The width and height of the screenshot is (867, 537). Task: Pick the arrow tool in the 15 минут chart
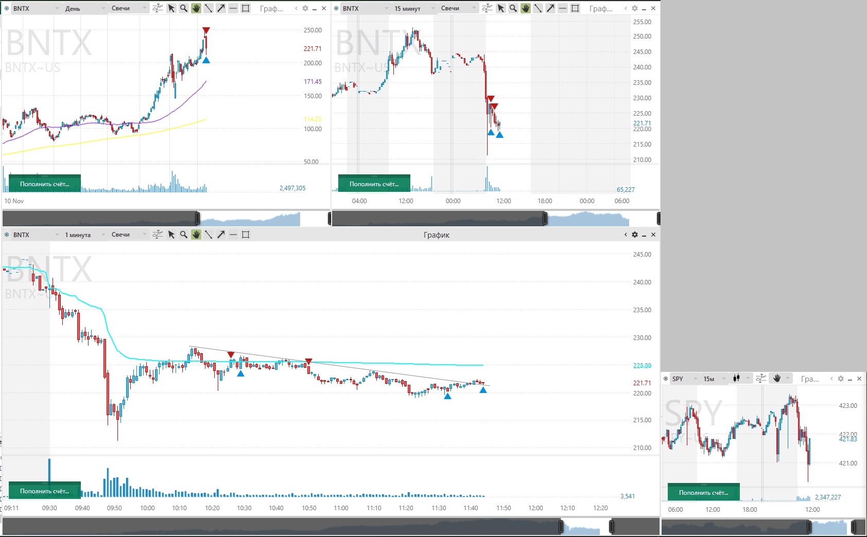coord(550,8)
